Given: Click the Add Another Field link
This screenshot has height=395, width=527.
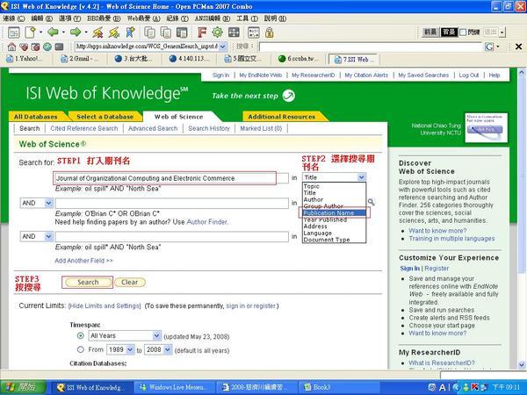Looking at the screenshot, I should (83, 261).
